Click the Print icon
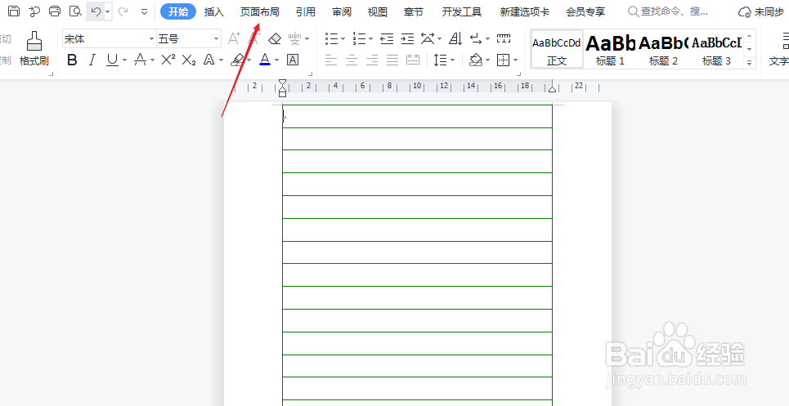The width and height of the screenshot is (789, 406). 55,11
